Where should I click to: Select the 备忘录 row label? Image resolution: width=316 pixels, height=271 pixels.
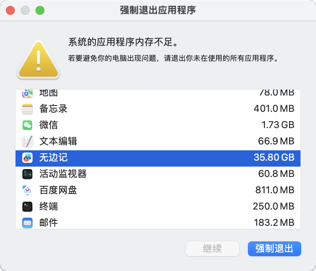tap(53, 109)
